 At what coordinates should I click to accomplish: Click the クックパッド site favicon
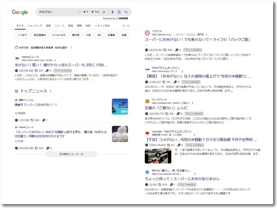147,101
